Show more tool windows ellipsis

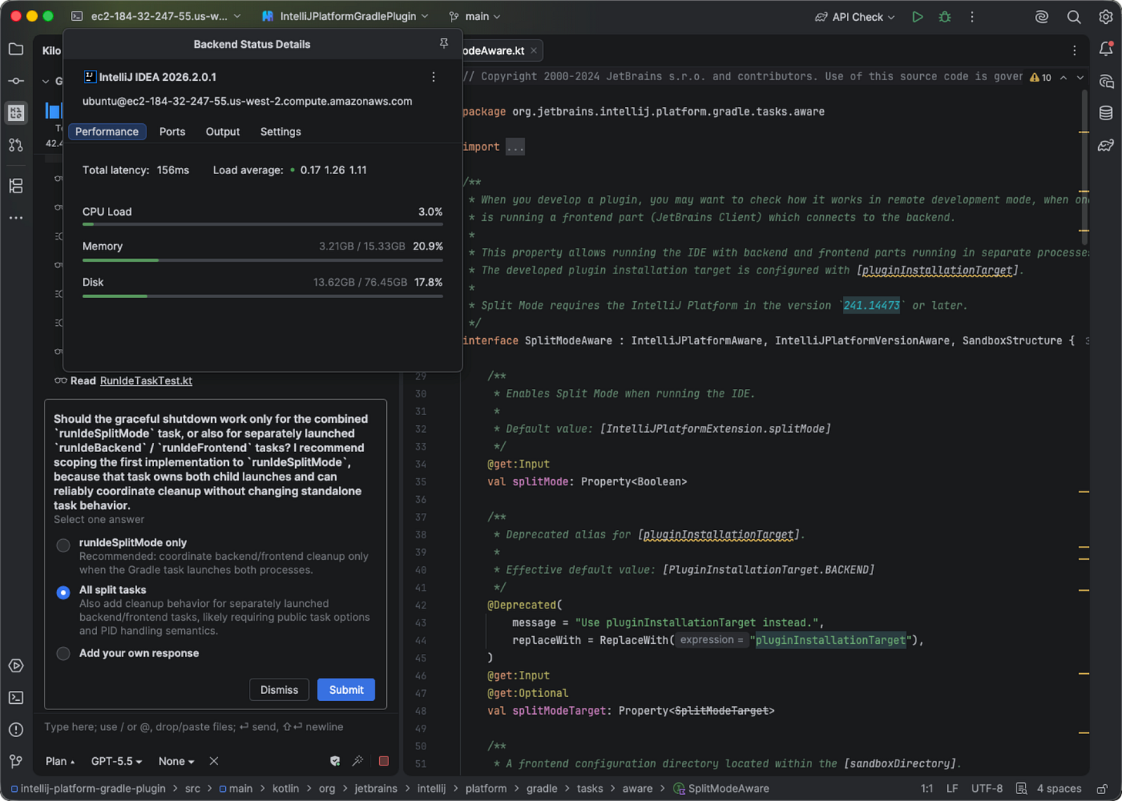15,218
